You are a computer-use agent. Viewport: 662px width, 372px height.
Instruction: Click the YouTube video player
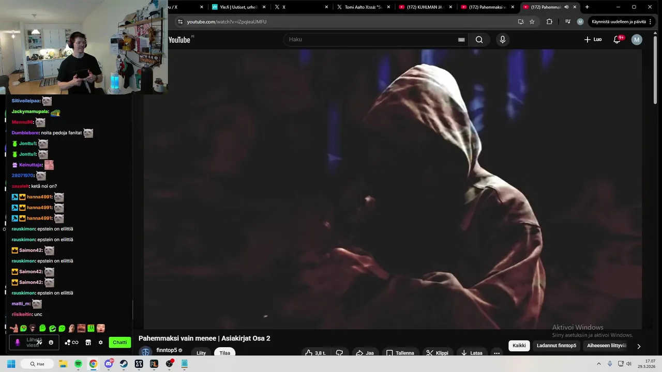pos(393,189)
